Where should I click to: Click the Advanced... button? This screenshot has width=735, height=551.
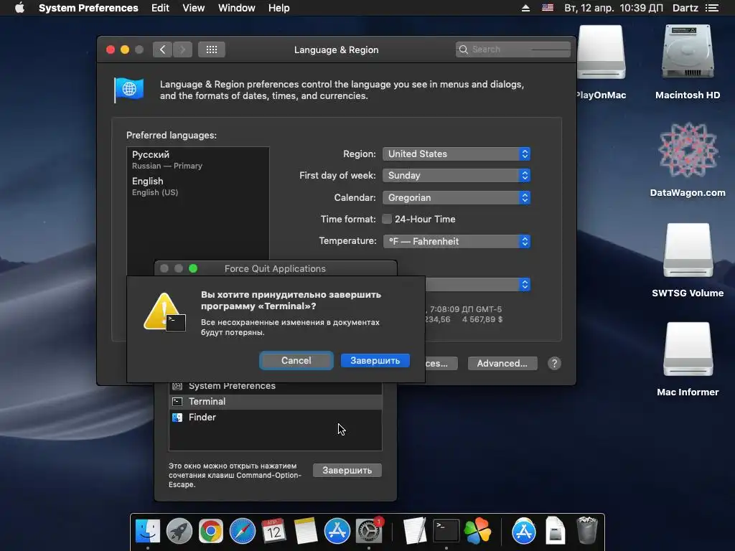[502, 363]
